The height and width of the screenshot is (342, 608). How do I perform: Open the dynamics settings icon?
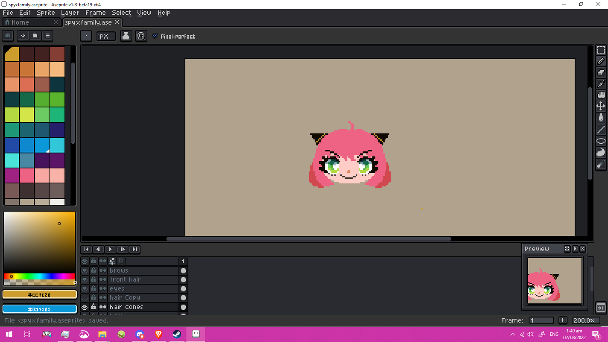pos(141,36)
